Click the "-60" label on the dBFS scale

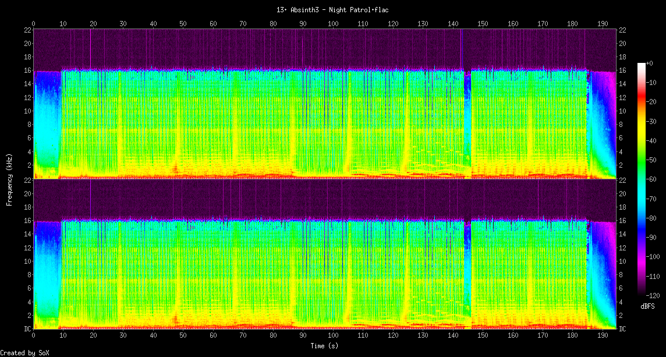coord(650,179)
